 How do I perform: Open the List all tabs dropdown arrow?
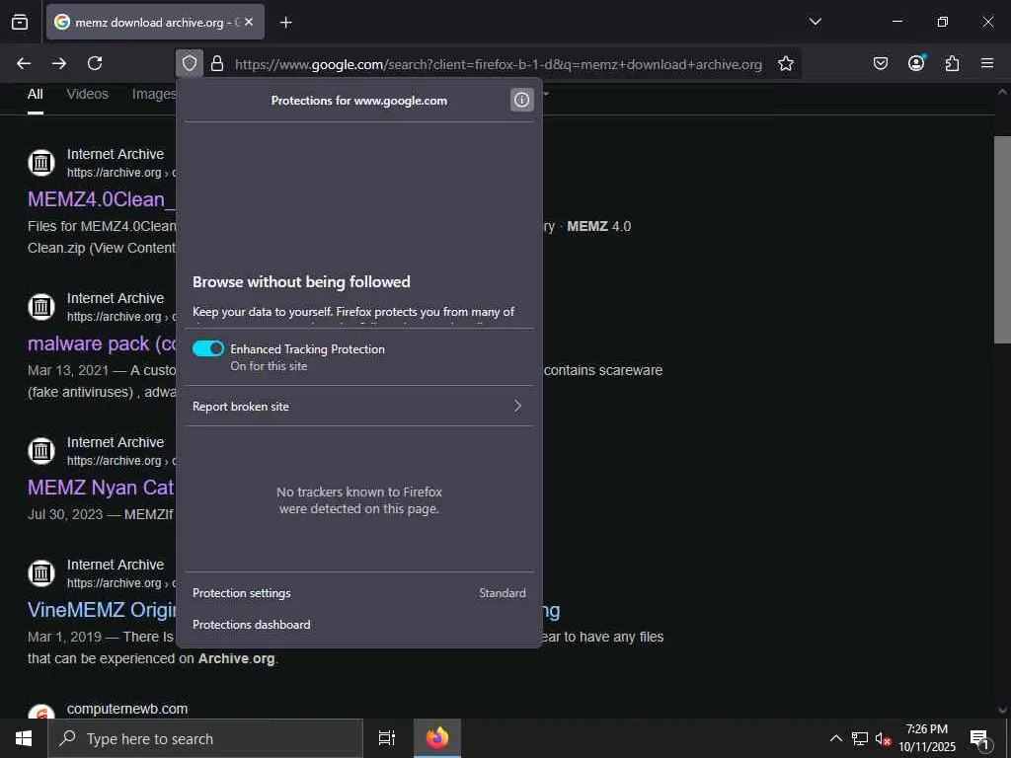(x=815, y=22)
